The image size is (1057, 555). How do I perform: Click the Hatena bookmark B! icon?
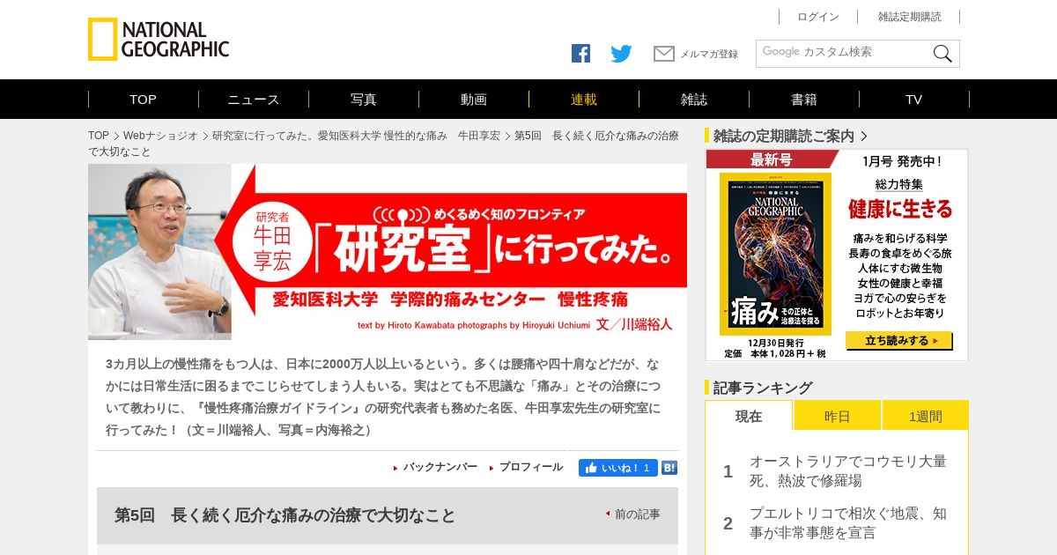(x=669, y=468)
